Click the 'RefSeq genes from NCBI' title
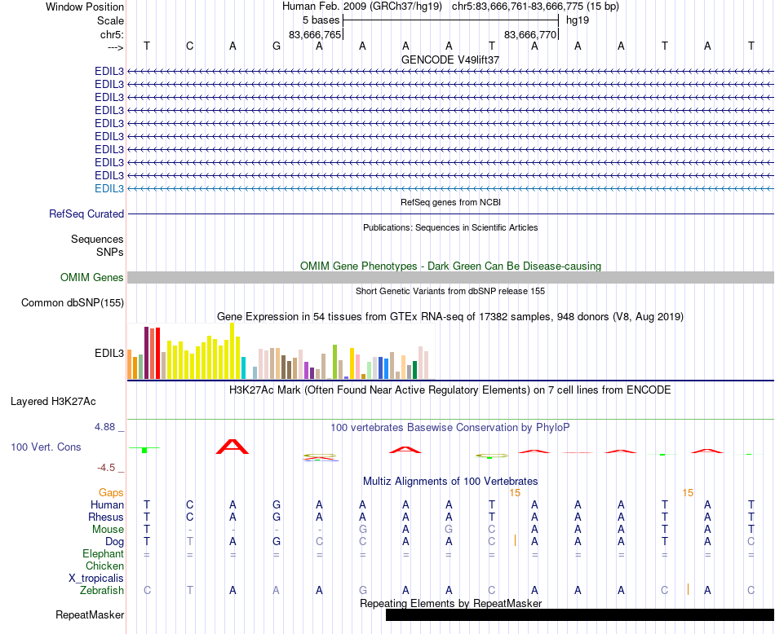The height and width of the screenshot is (634, 775). tap(451, 202)
